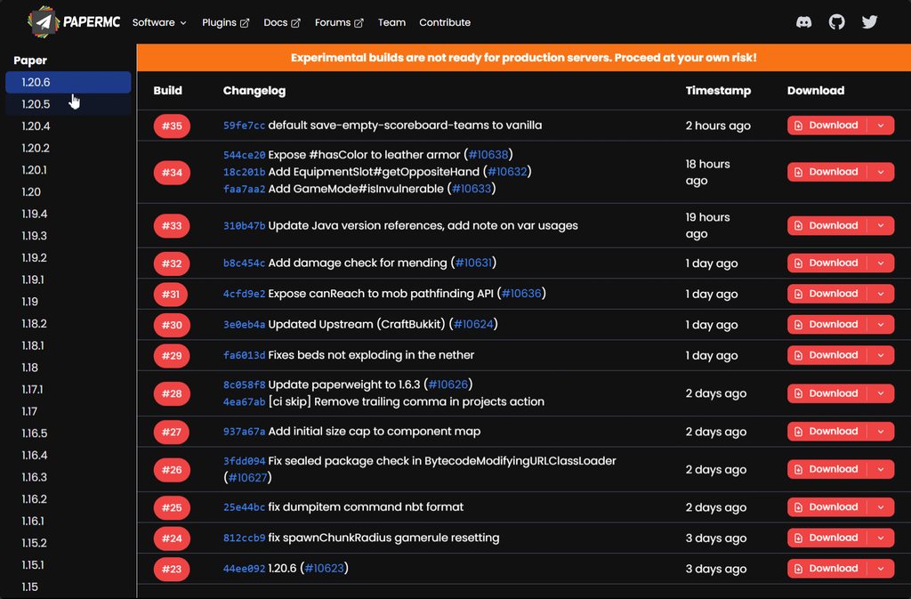911x599 pixels.
Task: Click external link icon beside Docs
Action: tap(295, 22)
